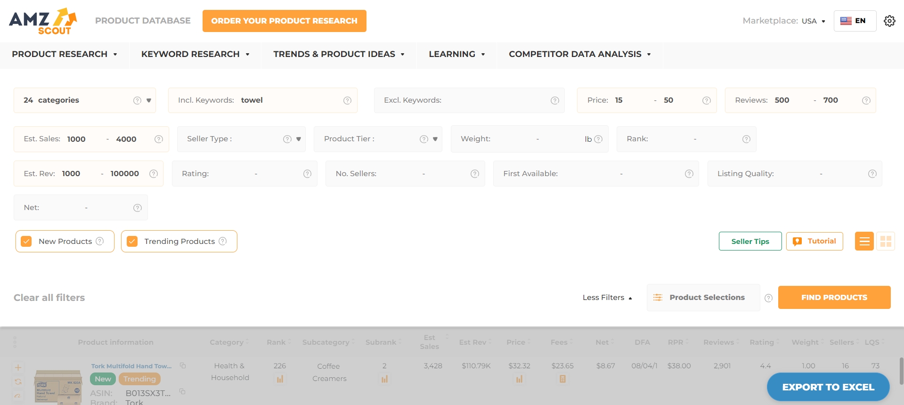The height and width of the screenshot is (405, 904).
Task: Sort table by Est Rev column
Action: tap(476, 342)
